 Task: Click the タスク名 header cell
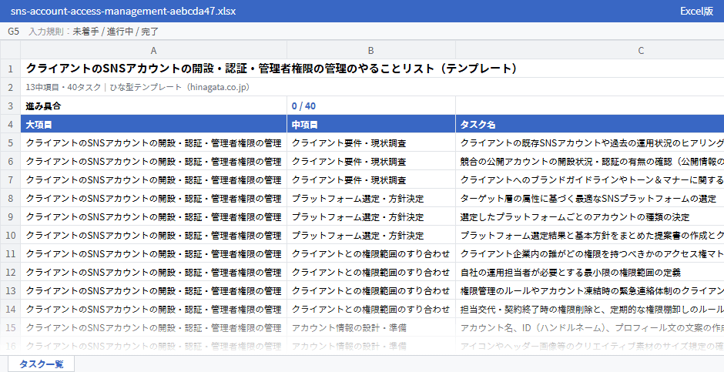click(x=590, y=124)
